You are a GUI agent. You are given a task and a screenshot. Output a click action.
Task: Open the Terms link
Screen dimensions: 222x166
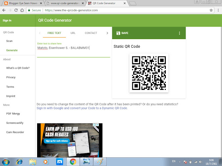pos(10,87)
